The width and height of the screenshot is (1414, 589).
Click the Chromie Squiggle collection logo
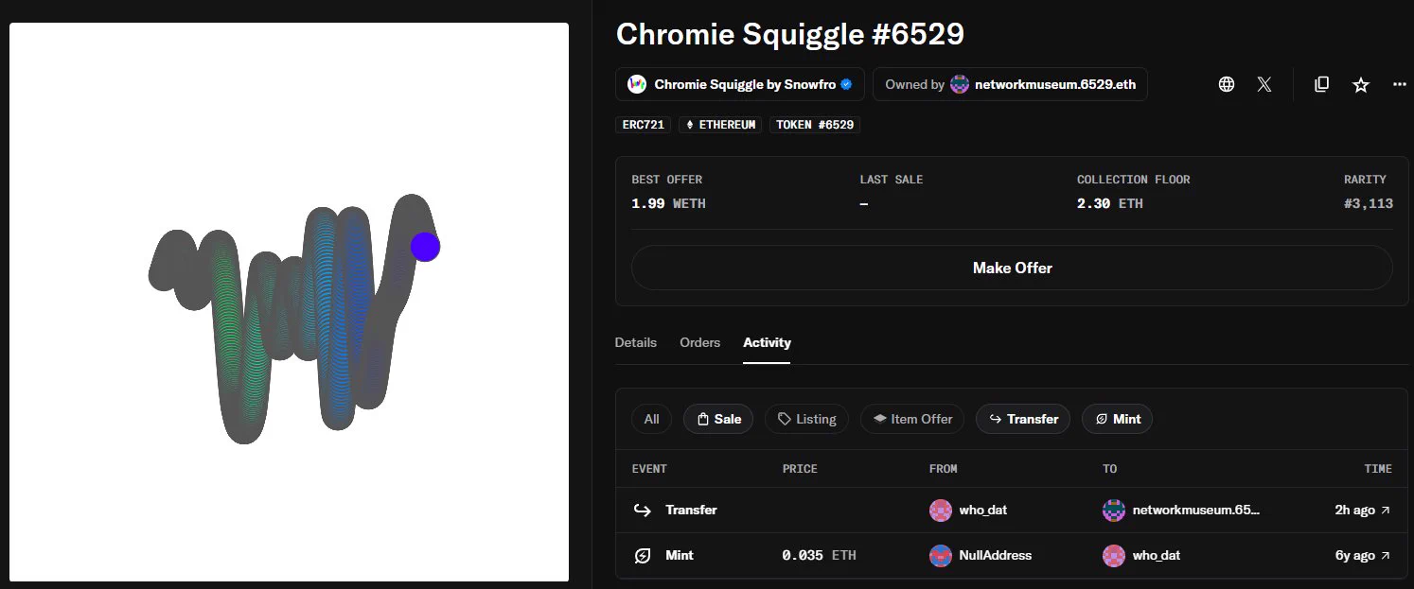pyautogui.click(x=637, y=84)
